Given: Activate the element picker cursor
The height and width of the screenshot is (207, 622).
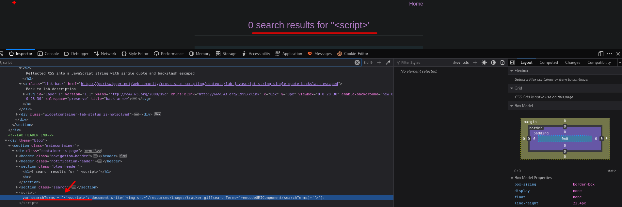Looking at the screenshot, I should 2,54.
